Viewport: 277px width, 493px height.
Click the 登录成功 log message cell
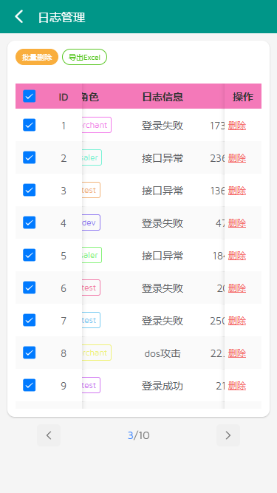click(x=163, y=386)
